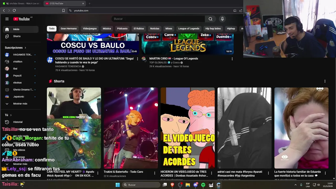Select the Todo filter chip
Screen dimensions: 336x189
(x=52, y=29)
